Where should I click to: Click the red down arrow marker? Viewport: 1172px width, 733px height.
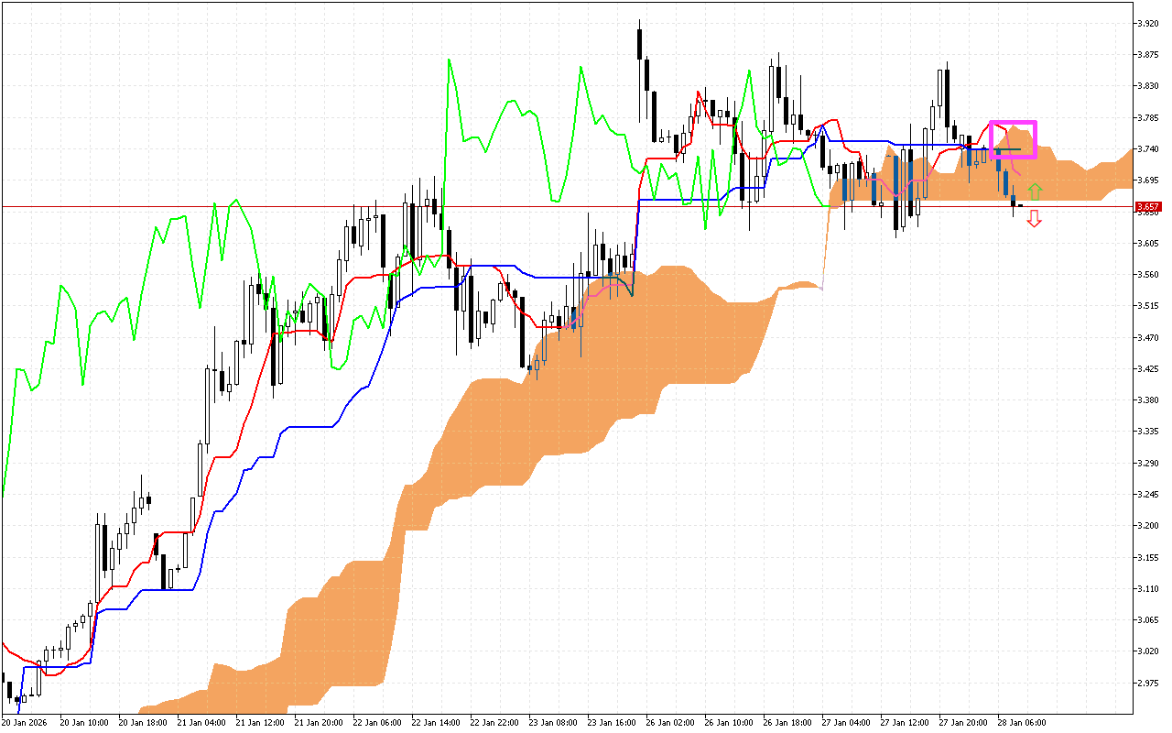(x=1035, y=218)
